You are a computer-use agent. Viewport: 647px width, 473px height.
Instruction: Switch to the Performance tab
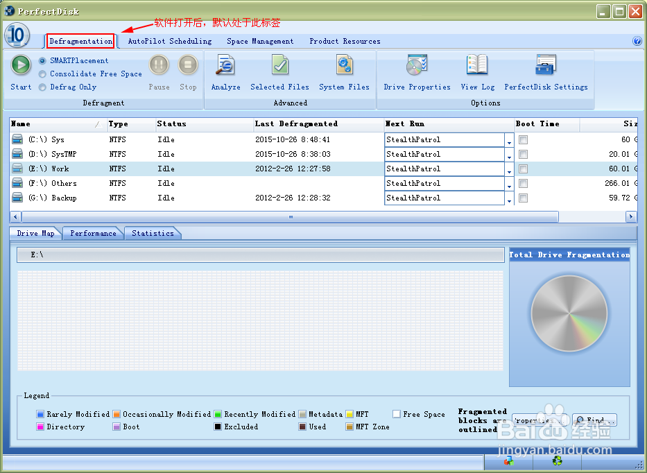[x=93, y=233]
